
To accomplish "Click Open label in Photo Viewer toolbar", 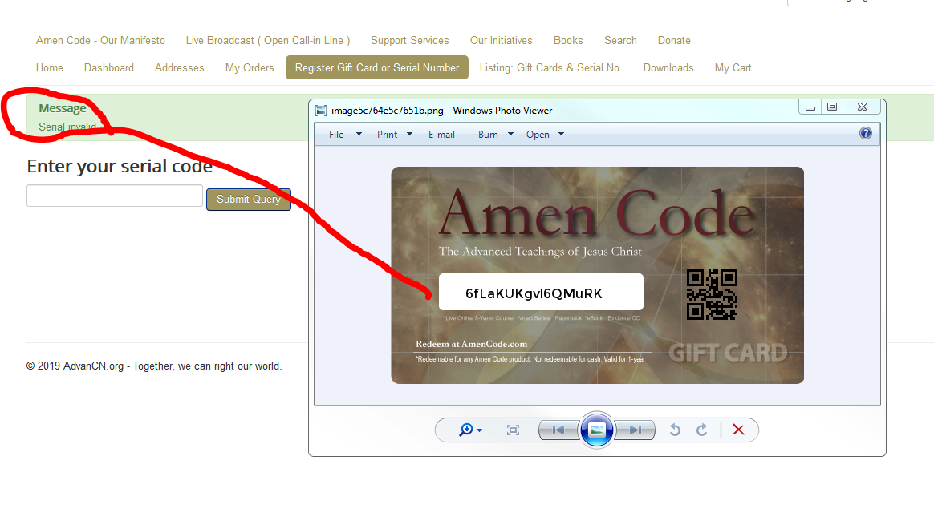I will coord(538,135).
